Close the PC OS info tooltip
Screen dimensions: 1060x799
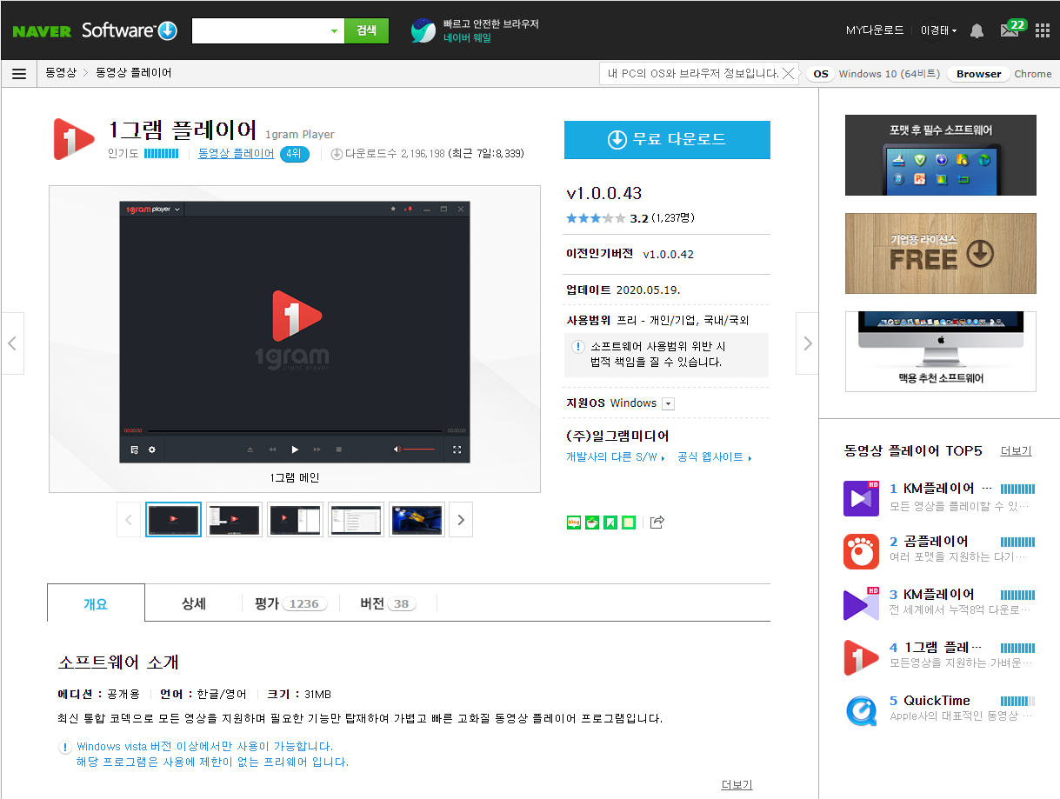[789, 74]
